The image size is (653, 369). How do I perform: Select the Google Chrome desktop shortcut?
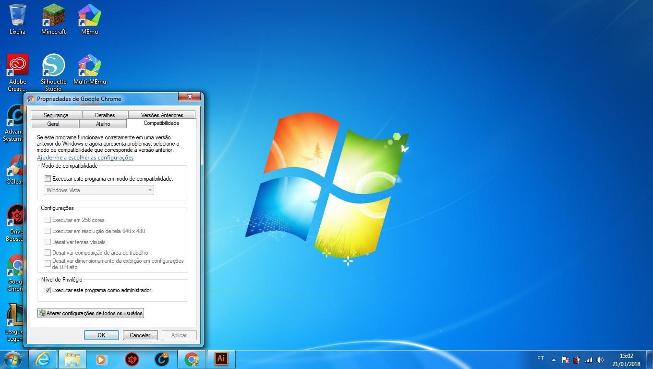(x=14, y=273)
